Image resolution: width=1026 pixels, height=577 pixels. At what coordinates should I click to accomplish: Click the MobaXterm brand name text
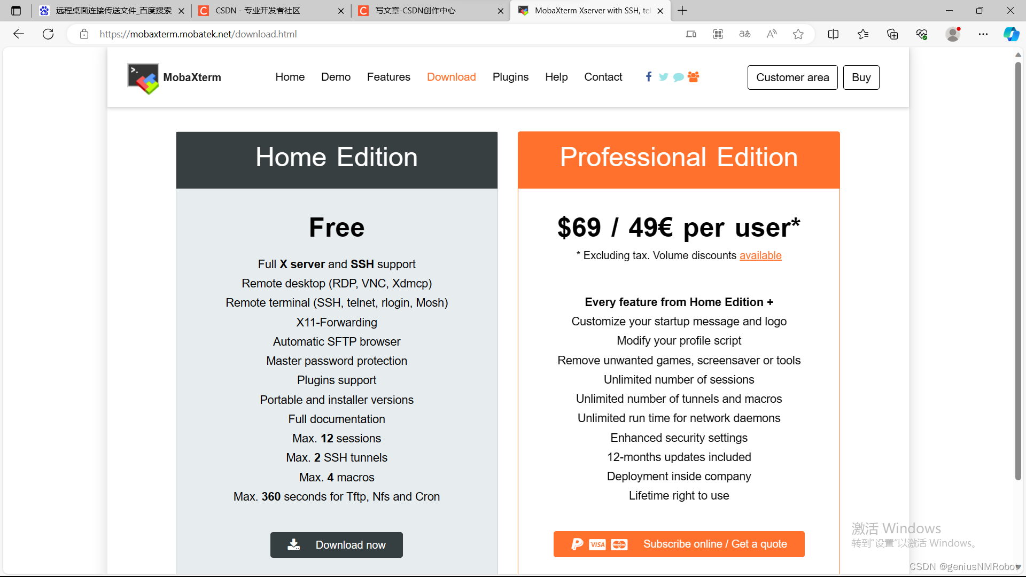(x=192, y=77)
